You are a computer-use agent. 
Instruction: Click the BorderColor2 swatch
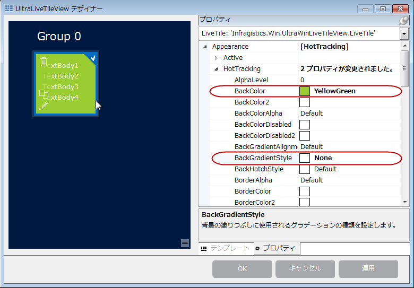pyautogui.click(x=305, y=202)
